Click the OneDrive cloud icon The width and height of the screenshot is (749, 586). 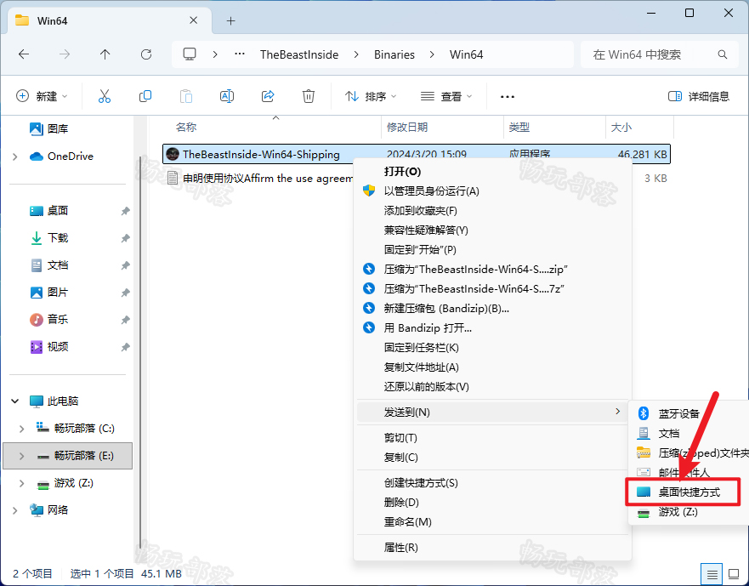click(x=37, y=156)
